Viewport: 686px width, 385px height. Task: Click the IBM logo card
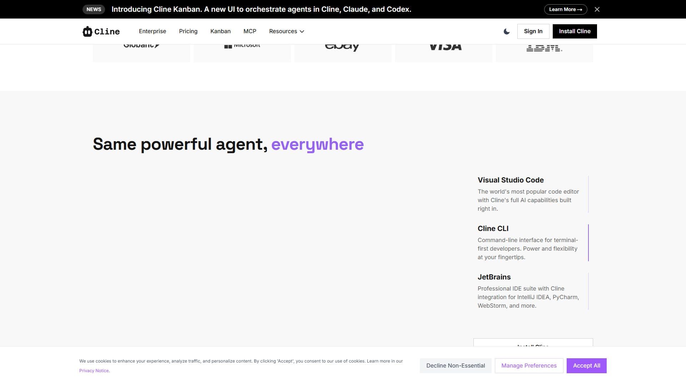(x=544, y=53)
